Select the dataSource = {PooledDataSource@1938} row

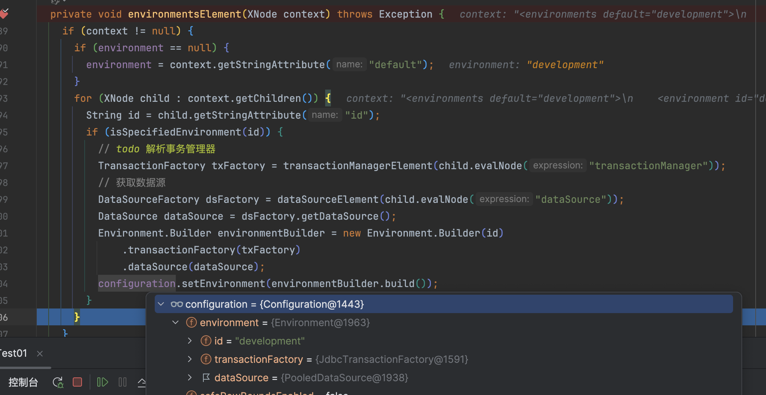[x=444, y=378]
